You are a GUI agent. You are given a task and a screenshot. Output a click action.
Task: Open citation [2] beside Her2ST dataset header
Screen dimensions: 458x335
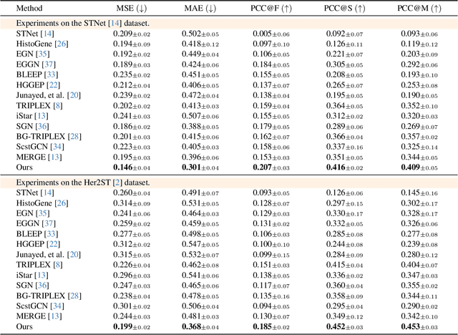point(117,183)
